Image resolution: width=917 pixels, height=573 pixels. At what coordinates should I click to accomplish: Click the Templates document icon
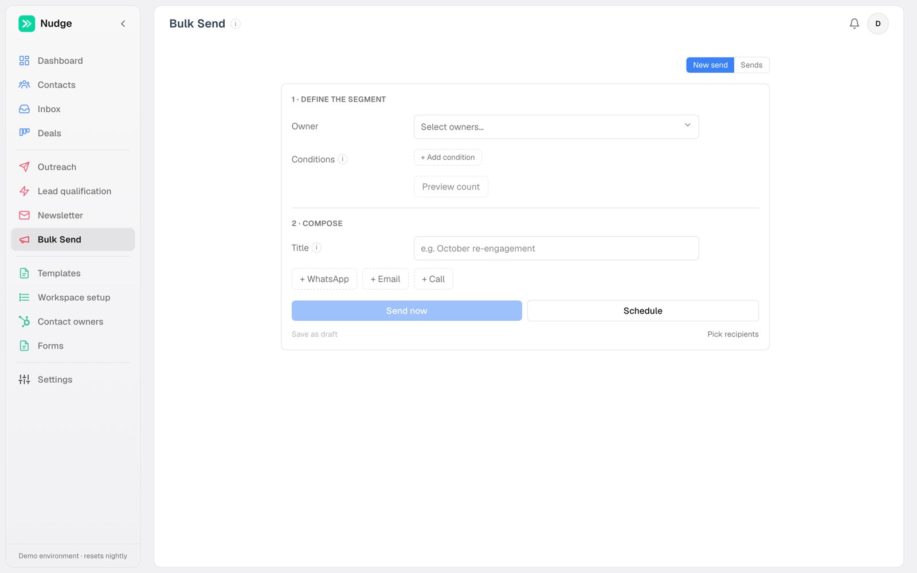click(x=24, y=273)
